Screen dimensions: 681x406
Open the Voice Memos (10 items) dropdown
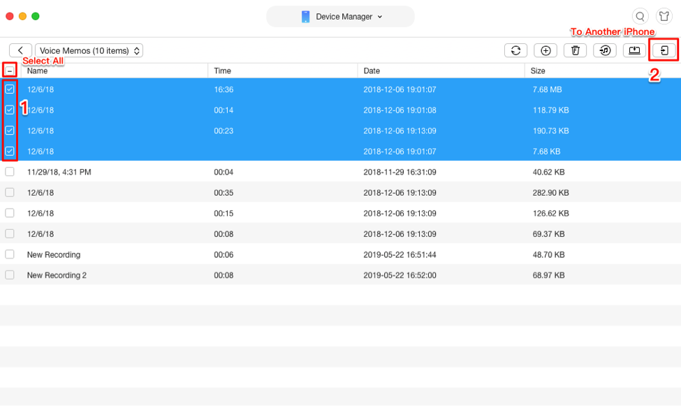point(89,50)
